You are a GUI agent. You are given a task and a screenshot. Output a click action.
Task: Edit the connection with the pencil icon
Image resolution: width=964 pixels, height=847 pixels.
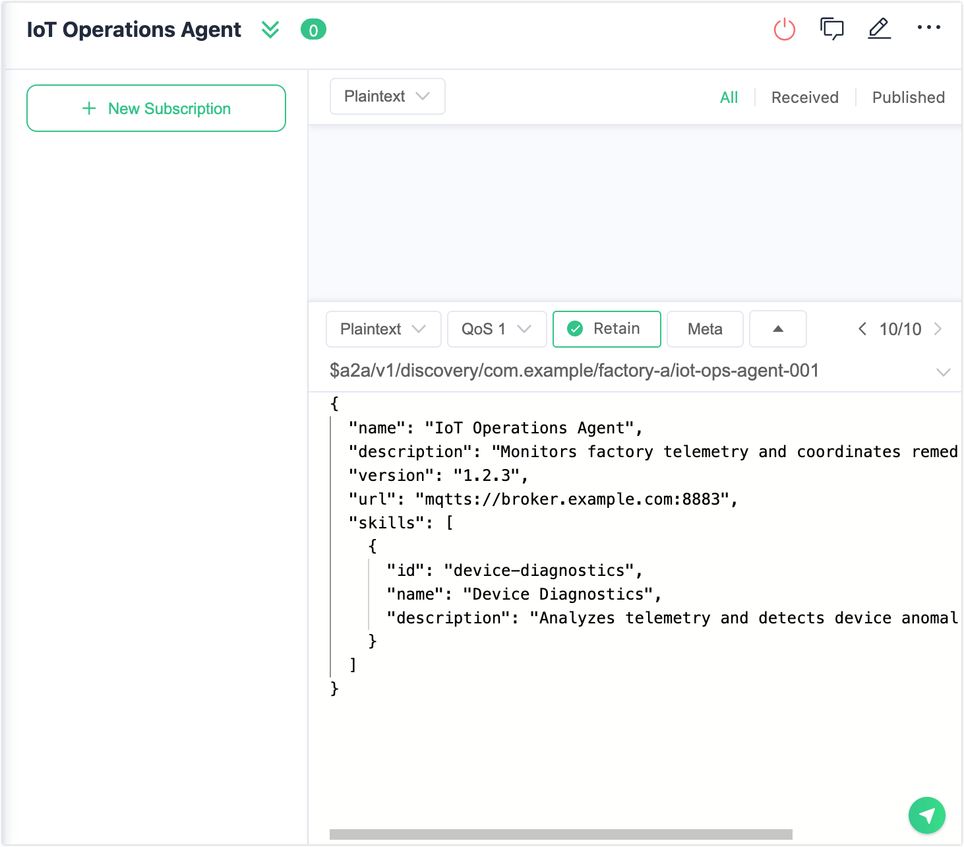[x=879, y=28]
